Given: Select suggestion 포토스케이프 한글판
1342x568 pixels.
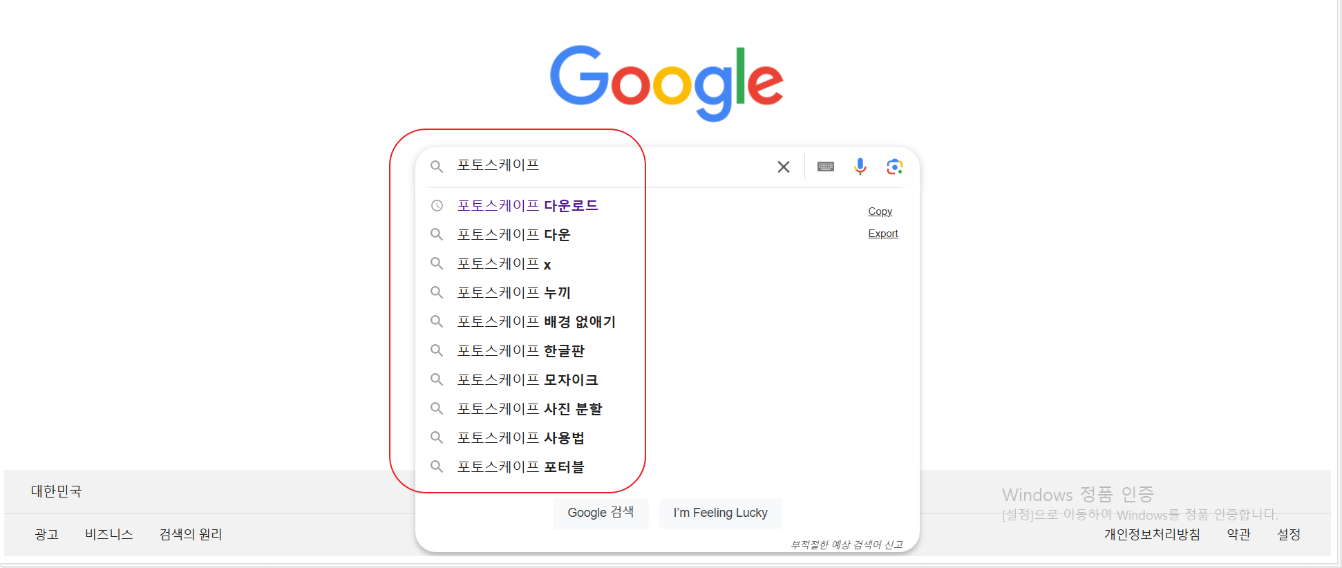Looking at the screenshot, I should (x=520, y=350).
